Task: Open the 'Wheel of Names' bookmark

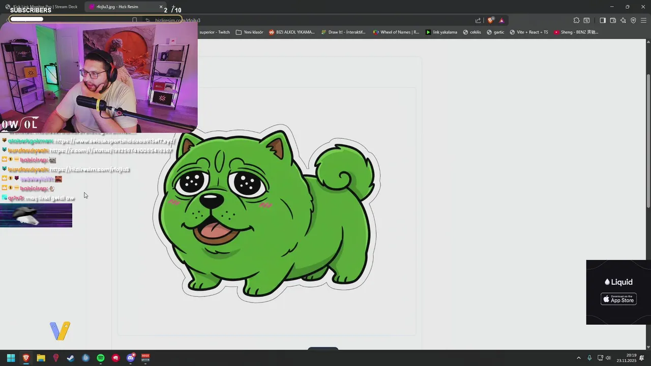Action: (x=396, y=32)
